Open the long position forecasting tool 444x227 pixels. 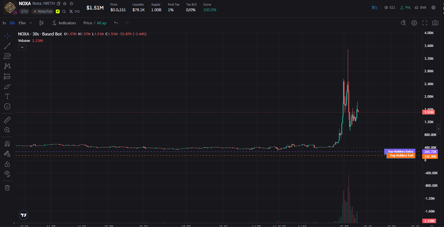(7, 76)
